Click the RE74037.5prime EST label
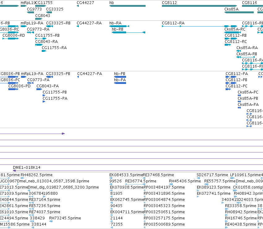 45,212
